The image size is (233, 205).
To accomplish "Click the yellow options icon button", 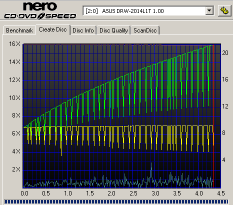I will 224,11.
